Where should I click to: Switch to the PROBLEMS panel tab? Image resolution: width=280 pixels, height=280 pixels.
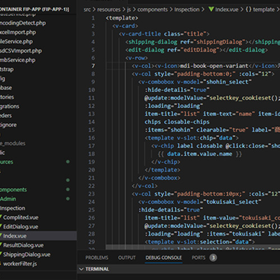(x=97, y=258)
